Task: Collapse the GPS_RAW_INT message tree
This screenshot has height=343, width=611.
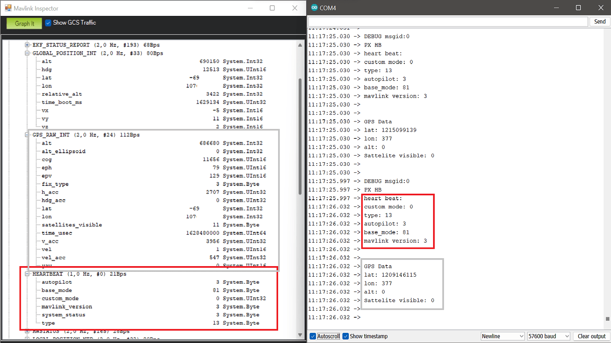Action: point(27,135)
